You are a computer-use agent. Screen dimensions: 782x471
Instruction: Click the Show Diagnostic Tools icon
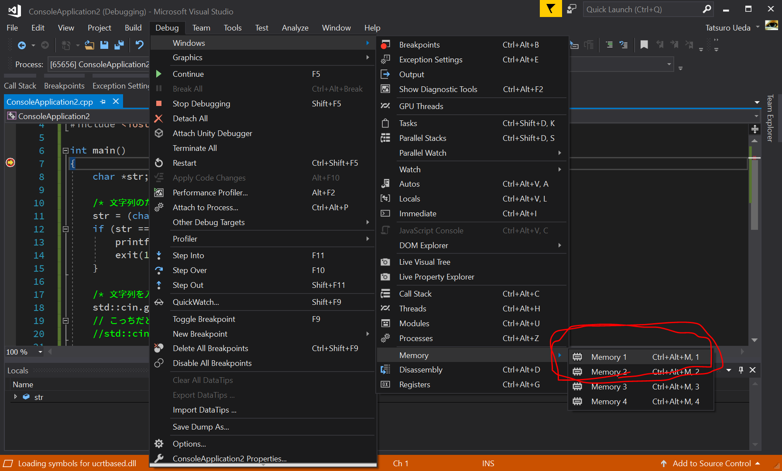385,89
